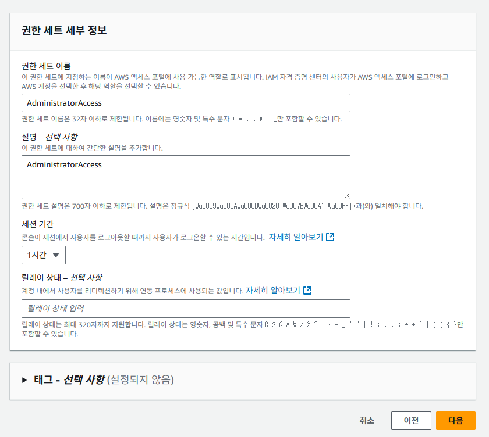Screen dimensions: 489x437
Task: Click the 릴레이 상태 – 선택 사항 label
Action: click(62, 278)
